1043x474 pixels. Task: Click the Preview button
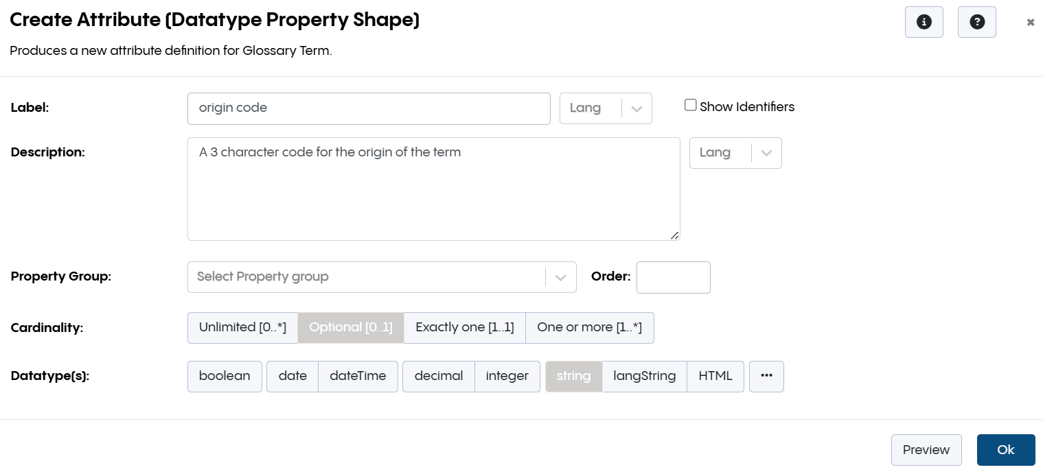[x=926, y=450]
